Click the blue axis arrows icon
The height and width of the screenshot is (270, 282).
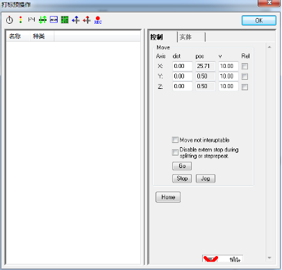tap(76, 20)
